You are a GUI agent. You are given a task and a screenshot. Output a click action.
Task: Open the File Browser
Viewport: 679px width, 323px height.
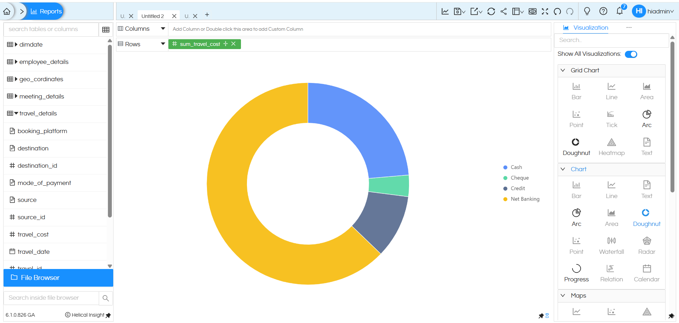click(x=39, y=277)
